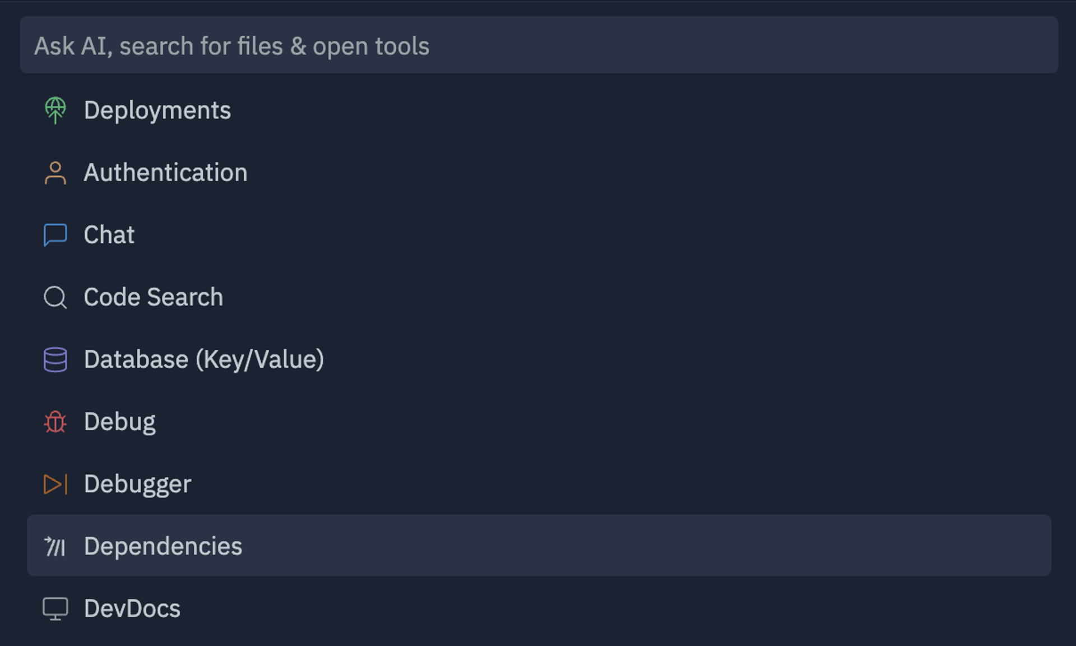This screenshot has width=1076, height=646.
Task: Click the Dependencies packages icon
Action: click(55, 546)
